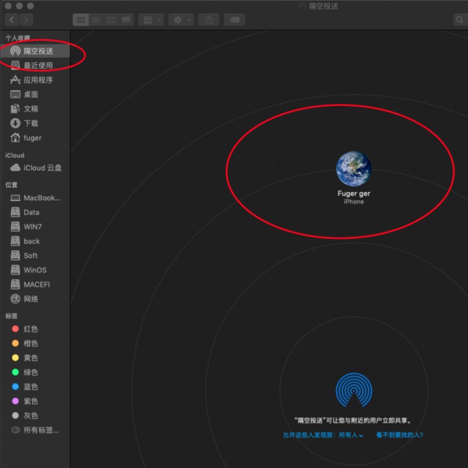Image resolution: width=468 pixels, height=468 pixels.
Task: Open the Data volume
Action: 35,212
